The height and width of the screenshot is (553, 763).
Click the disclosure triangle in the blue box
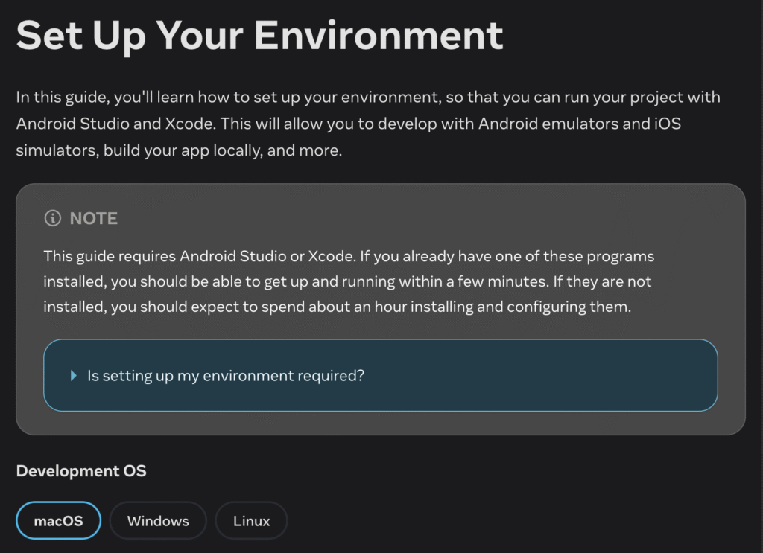coord(74,376)
